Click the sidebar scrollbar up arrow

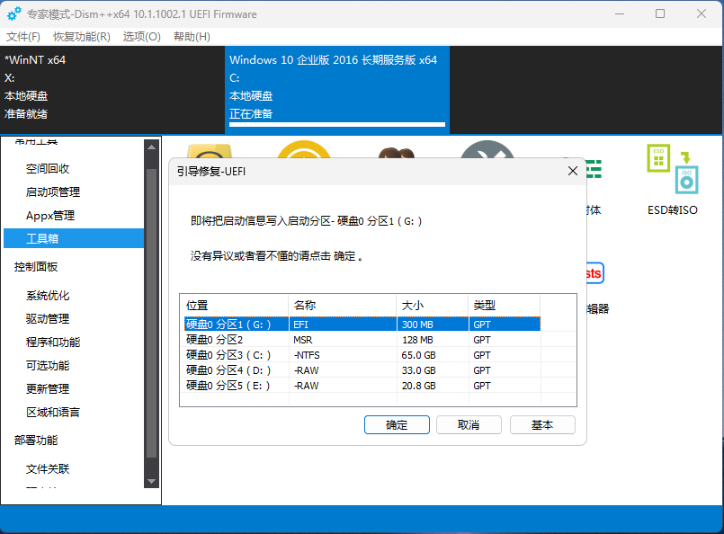(x=151, y=147)
